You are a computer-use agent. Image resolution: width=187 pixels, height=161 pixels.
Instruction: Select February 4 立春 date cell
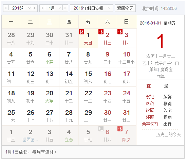tap(69, 135)
